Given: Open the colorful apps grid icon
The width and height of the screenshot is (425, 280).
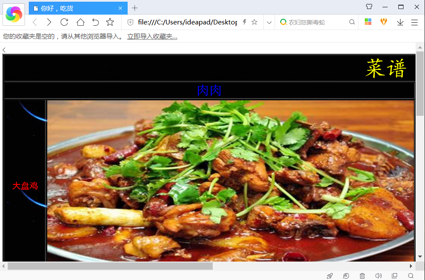Looking at the screenshot, I should 368,22.
